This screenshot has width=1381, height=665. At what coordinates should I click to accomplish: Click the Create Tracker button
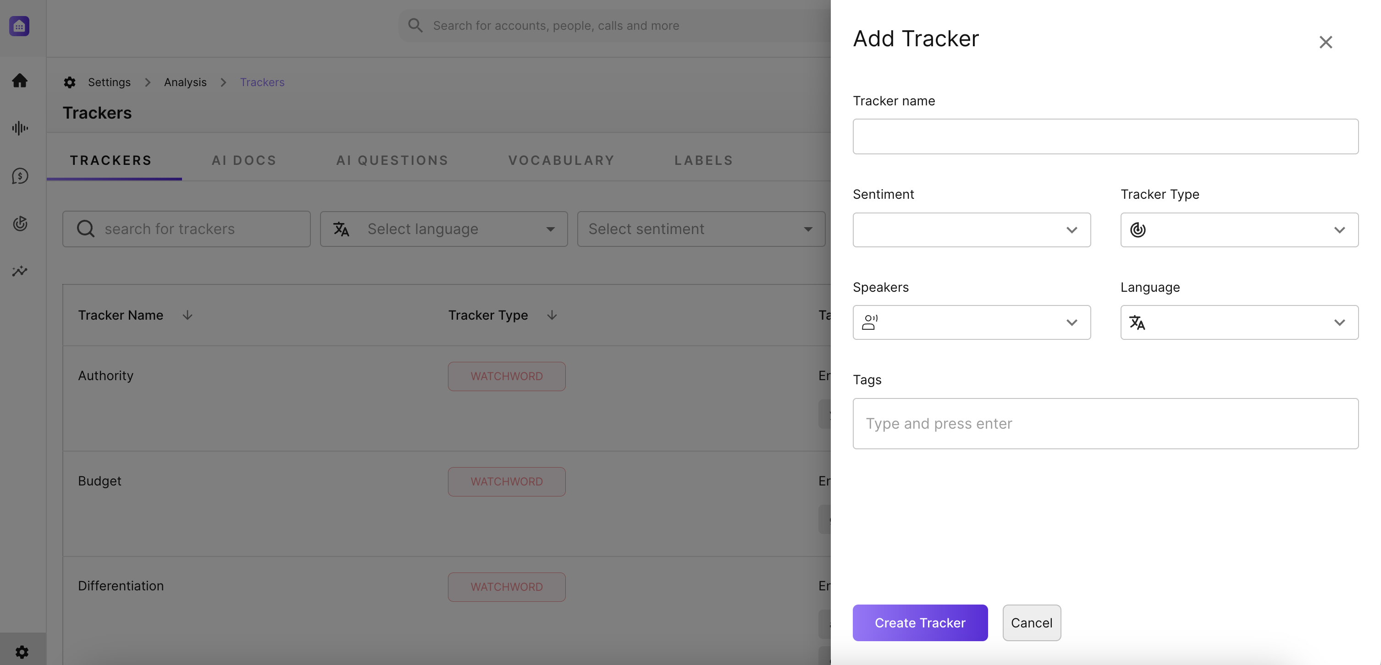pyautogui.click(x=919, y=623)
